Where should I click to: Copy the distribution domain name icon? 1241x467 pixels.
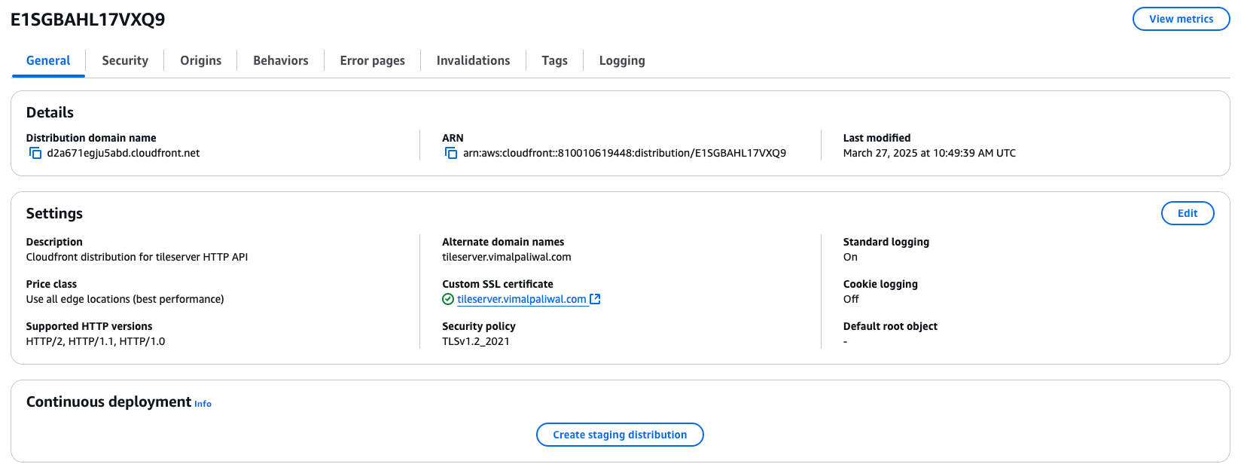[35, 153]
